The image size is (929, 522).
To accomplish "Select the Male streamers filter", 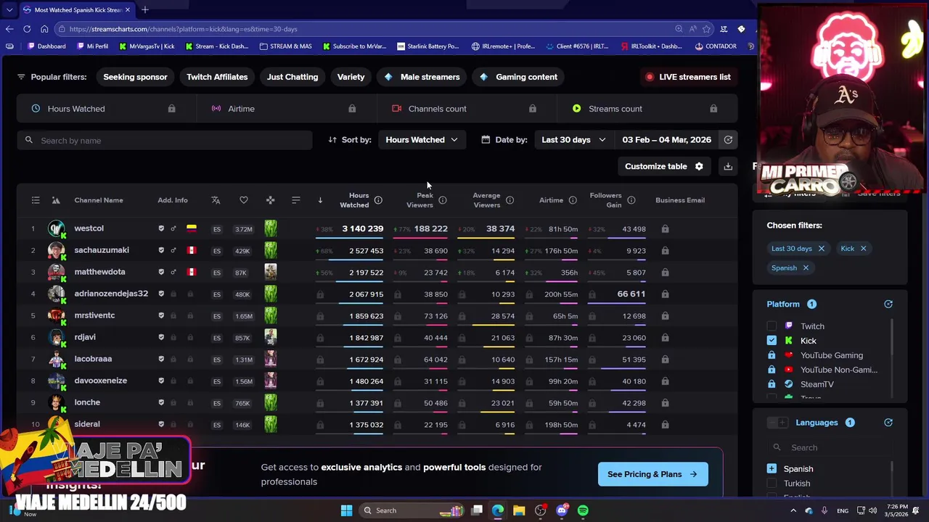I will 422,77.
